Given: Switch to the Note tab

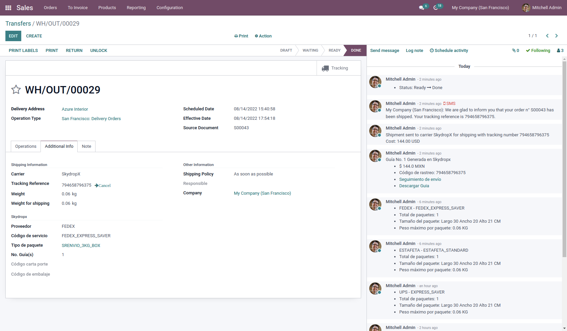Looking at the screenshot, I should (86, 146).
